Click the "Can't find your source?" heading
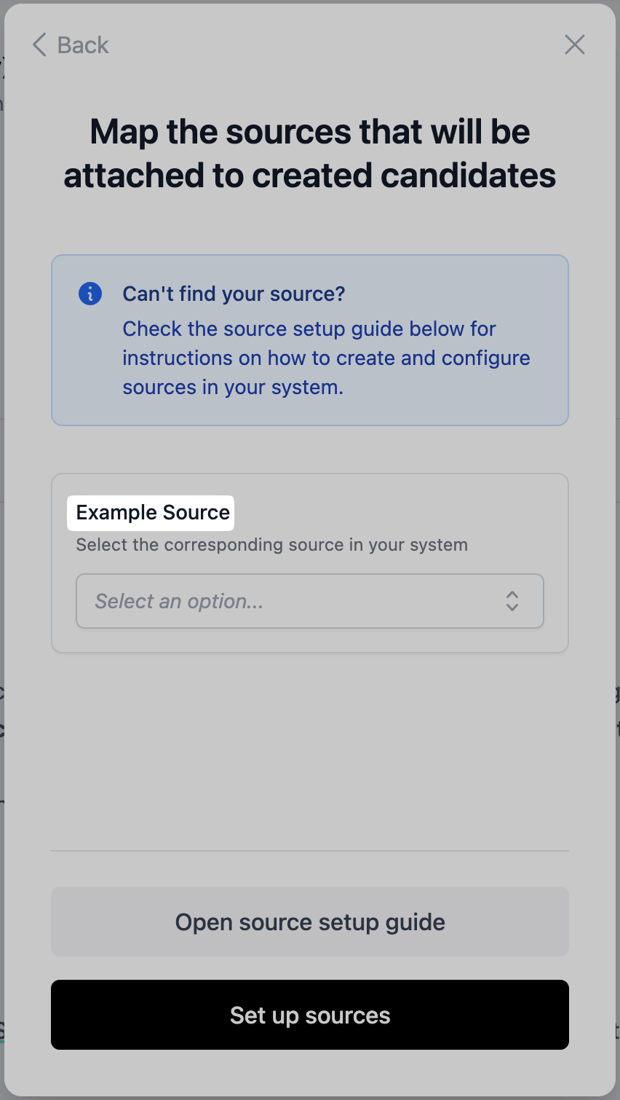 coord(234,294)
